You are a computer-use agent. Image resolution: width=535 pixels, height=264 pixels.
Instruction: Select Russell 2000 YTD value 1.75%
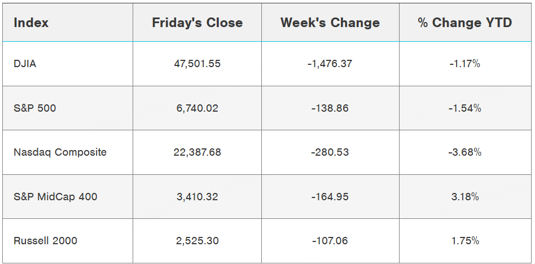465,241
